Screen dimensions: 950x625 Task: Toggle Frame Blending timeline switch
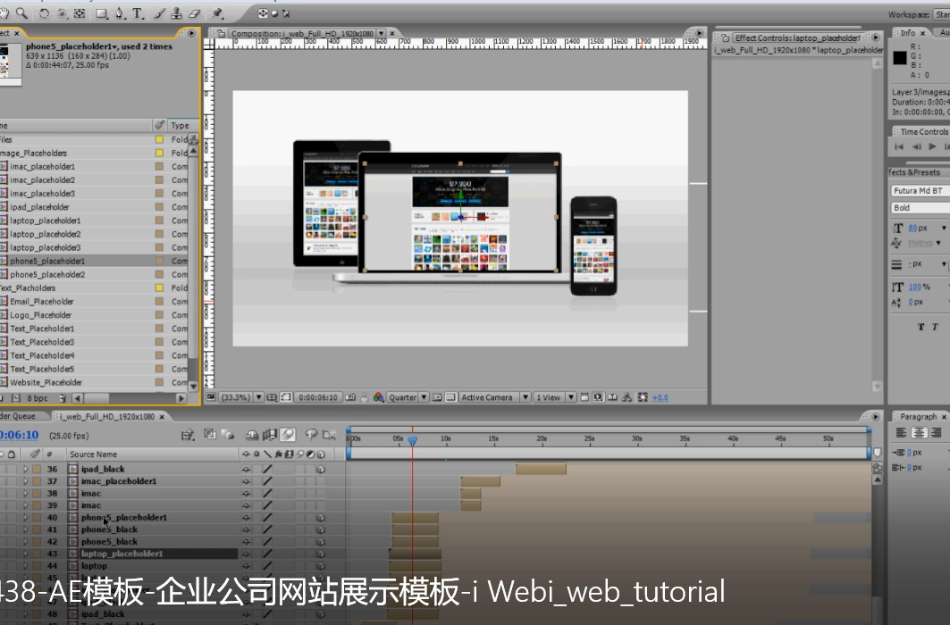pos(270,435)
